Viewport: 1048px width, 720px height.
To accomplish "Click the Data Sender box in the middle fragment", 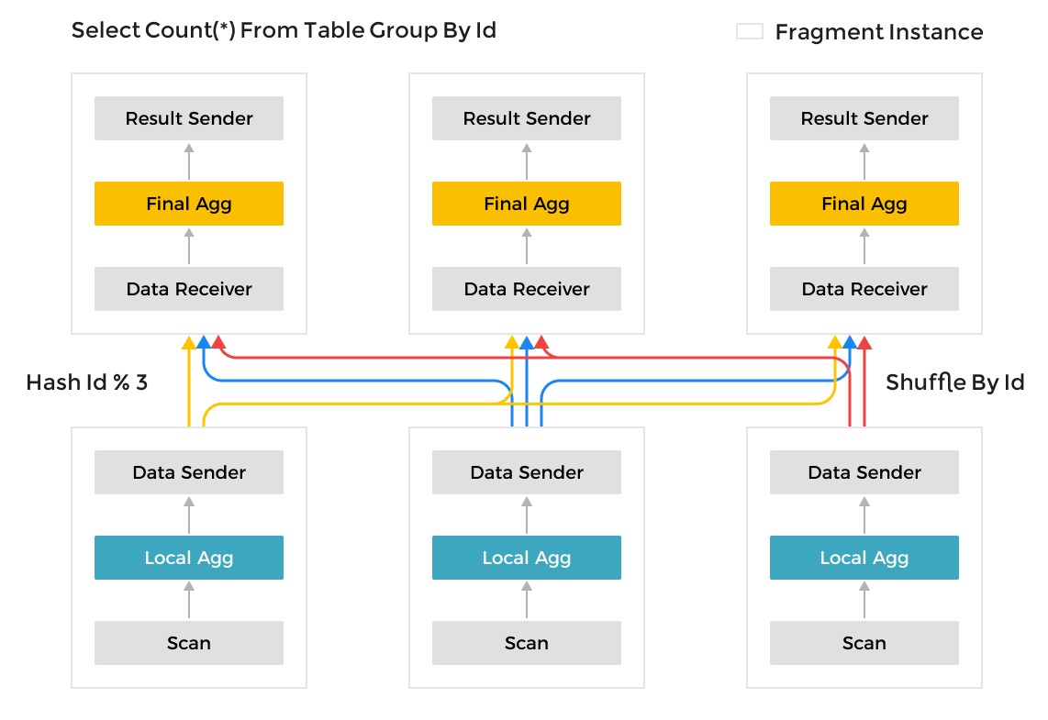I will pos(527,472).
